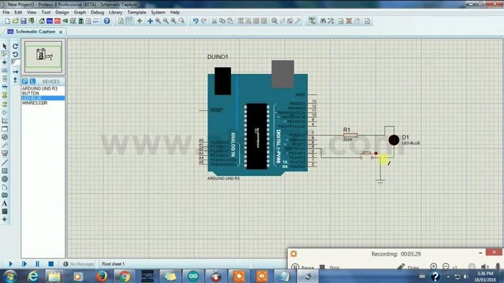This screenshot has width=504, height=283.
Task: Pick devices with P button
Action: click(25, 81)
